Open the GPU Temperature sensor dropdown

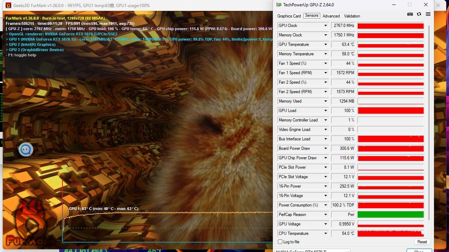326,44
